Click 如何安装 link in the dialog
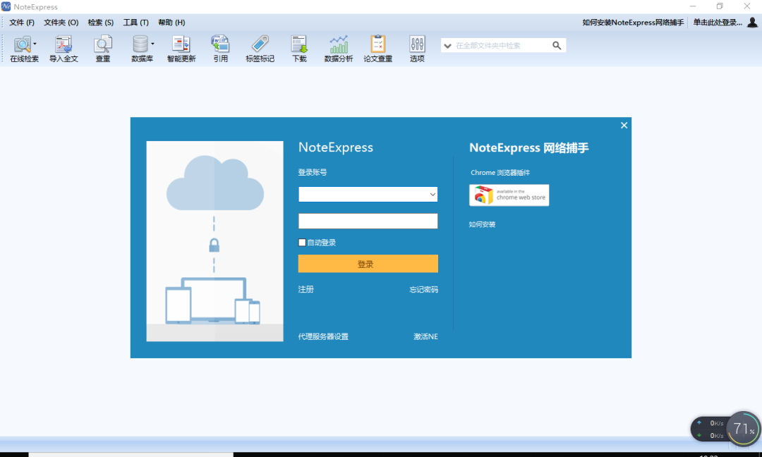 482,224
